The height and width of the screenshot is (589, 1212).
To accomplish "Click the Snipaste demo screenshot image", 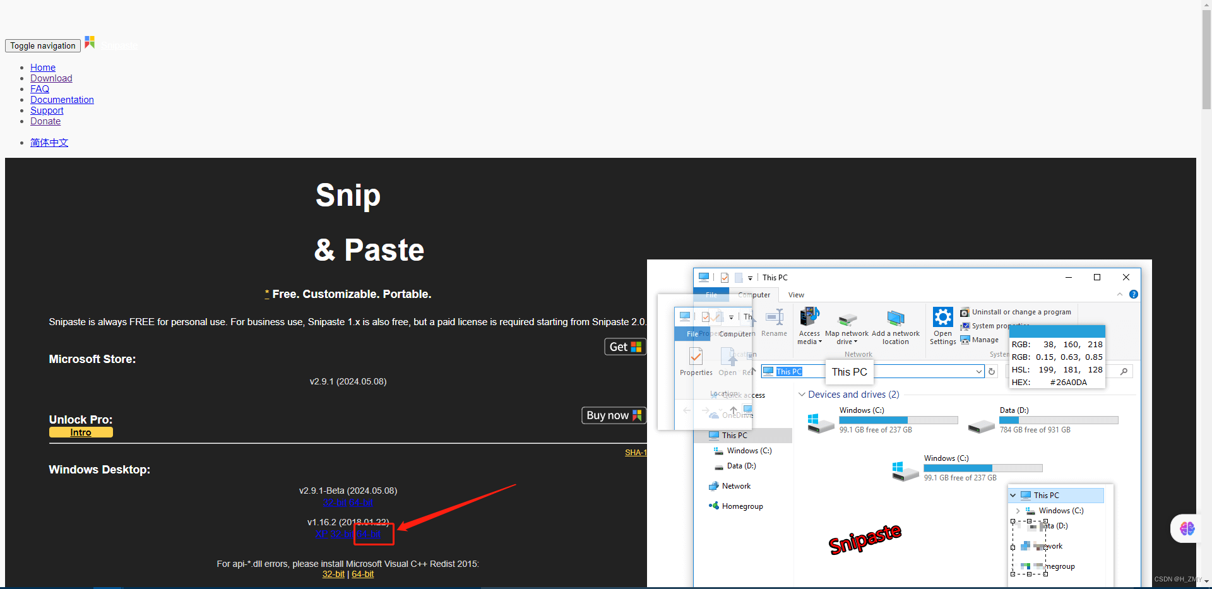I will [900, 423].
